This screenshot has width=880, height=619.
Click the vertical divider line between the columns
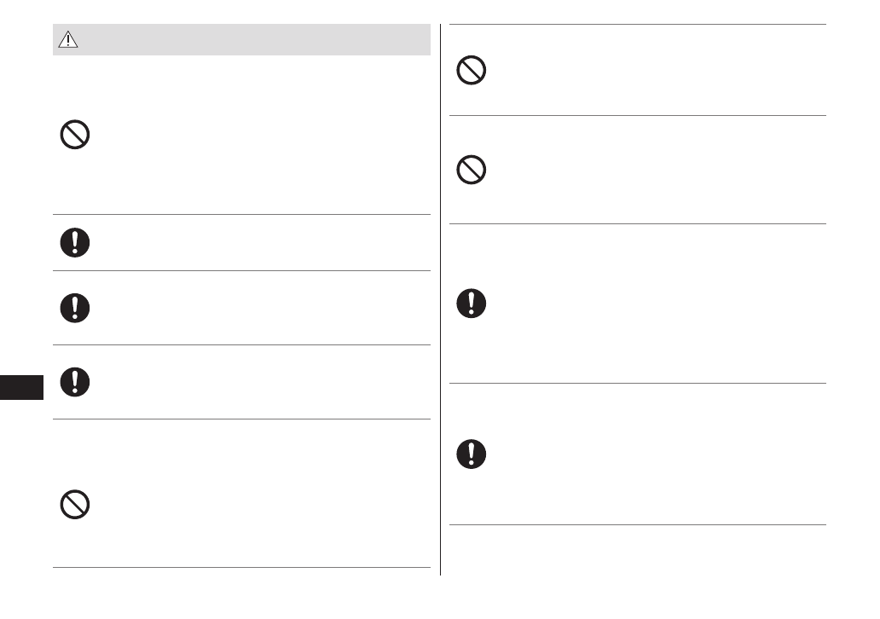tap(440, 298)
